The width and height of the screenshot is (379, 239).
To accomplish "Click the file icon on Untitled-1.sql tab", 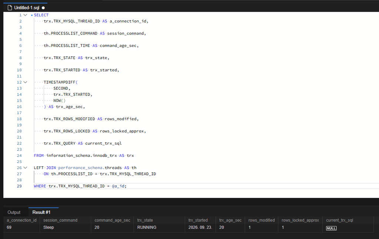I will pyautogui.click(x=10, y=8).
